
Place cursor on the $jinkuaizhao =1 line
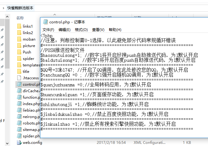[x=108, y=124]
